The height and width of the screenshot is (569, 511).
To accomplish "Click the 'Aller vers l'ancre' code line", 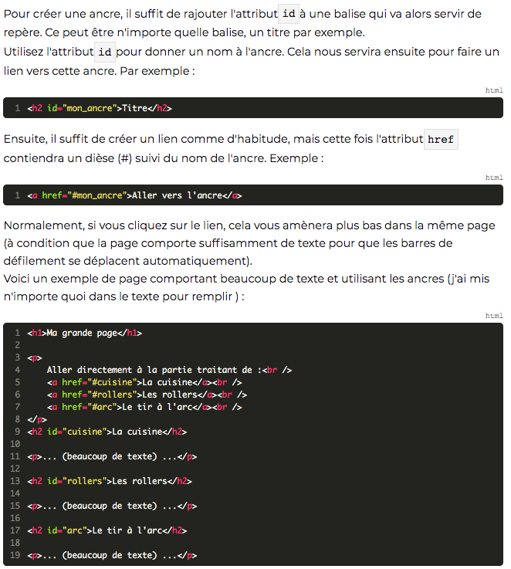I will click(134, 195).
